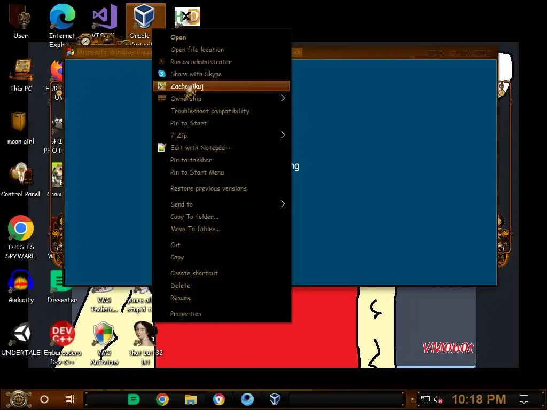Open VirtualBox cube icon in taskbar

(275, 399)
